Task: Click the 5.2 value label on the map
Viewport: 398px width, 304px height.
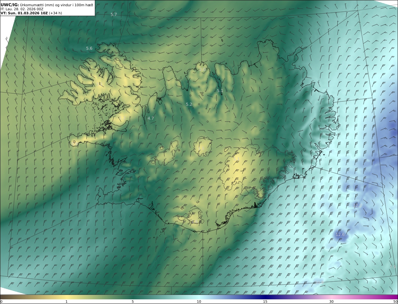Action: [x=189, y=104]
